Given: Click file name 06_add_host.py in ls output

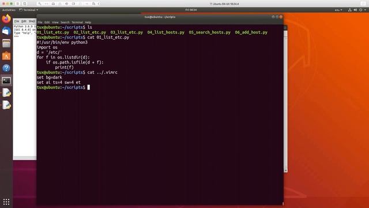Looking at the screenshot, I should point(251,32).
